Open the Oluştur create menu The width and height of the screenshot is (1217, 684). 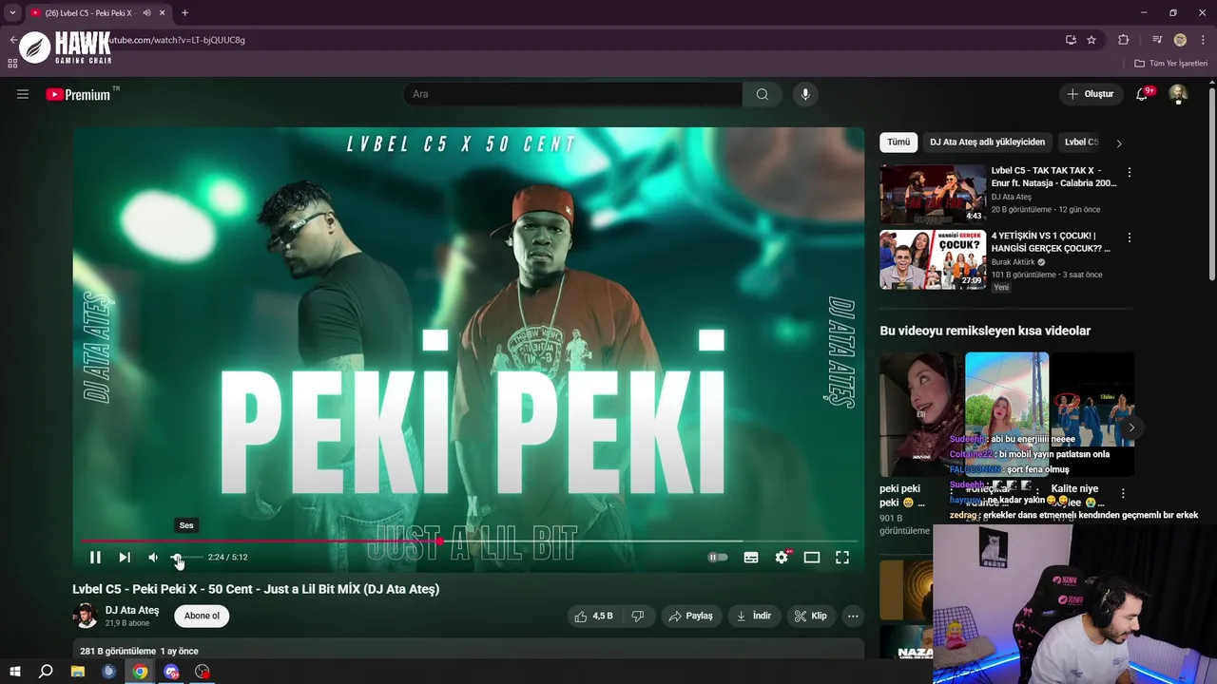point(1091,94)
